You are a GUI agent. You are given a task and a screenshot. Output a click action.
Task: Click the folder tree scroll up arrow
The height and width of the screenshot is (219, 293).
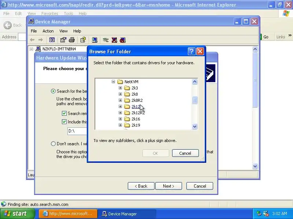click(194, 81)
